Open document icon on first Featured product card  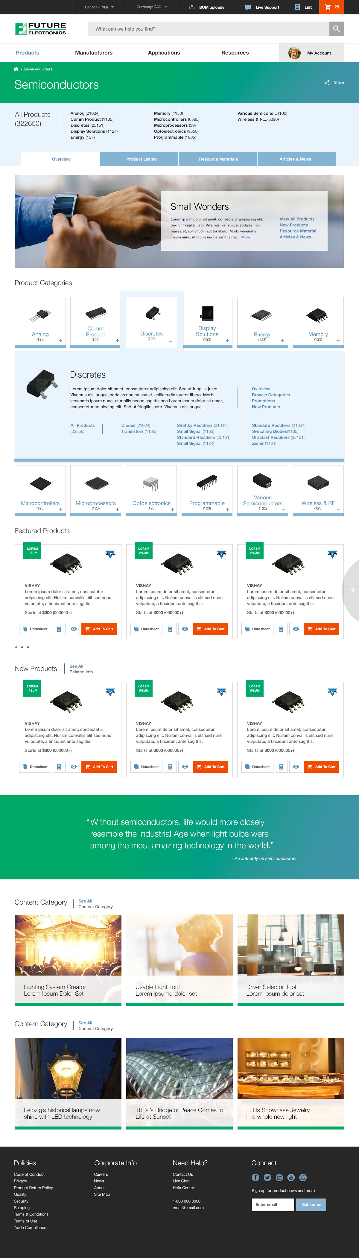59,629
